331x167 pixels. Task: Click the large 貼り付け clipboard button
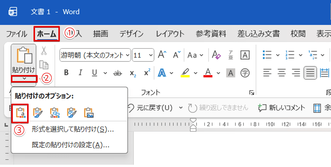point(23,60)
